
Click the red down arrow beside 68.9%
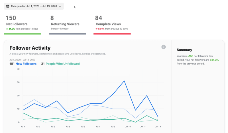pyautogui.click(x=96, y=29)
